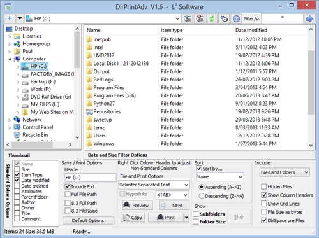Select the Windows folder icon
This screenshot has width=319, height=238.
coord(89,144)
